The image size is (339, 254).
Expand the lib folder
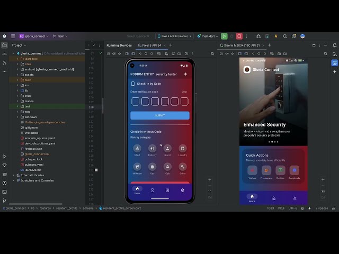click(x=17, y=90)
